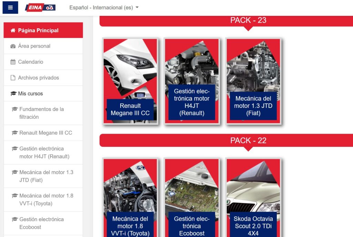Open the Gestión electrónica Ecoboost course card
This screenshot has width=353, height=237.
coord(192,198)
